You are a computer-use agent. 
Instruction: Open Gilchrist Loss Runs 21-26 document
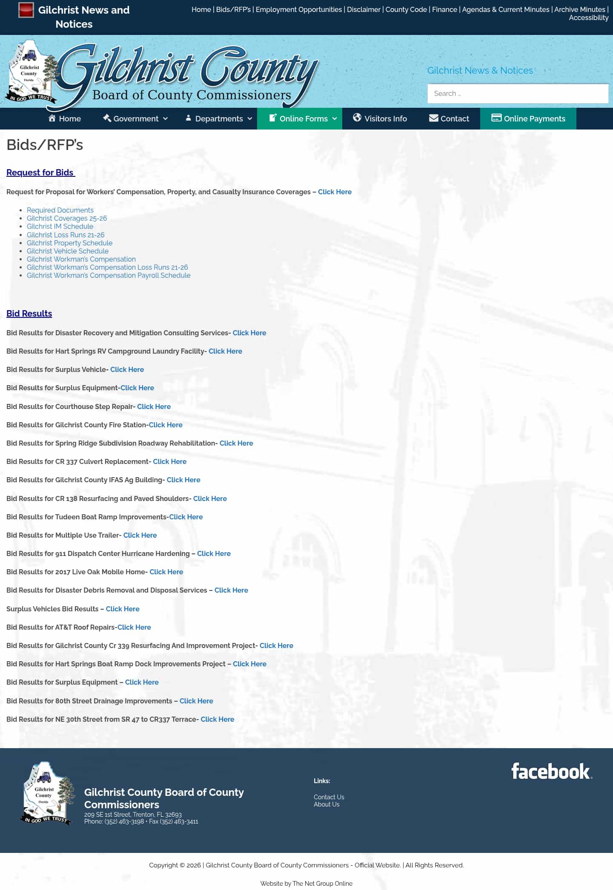[66, 235]
